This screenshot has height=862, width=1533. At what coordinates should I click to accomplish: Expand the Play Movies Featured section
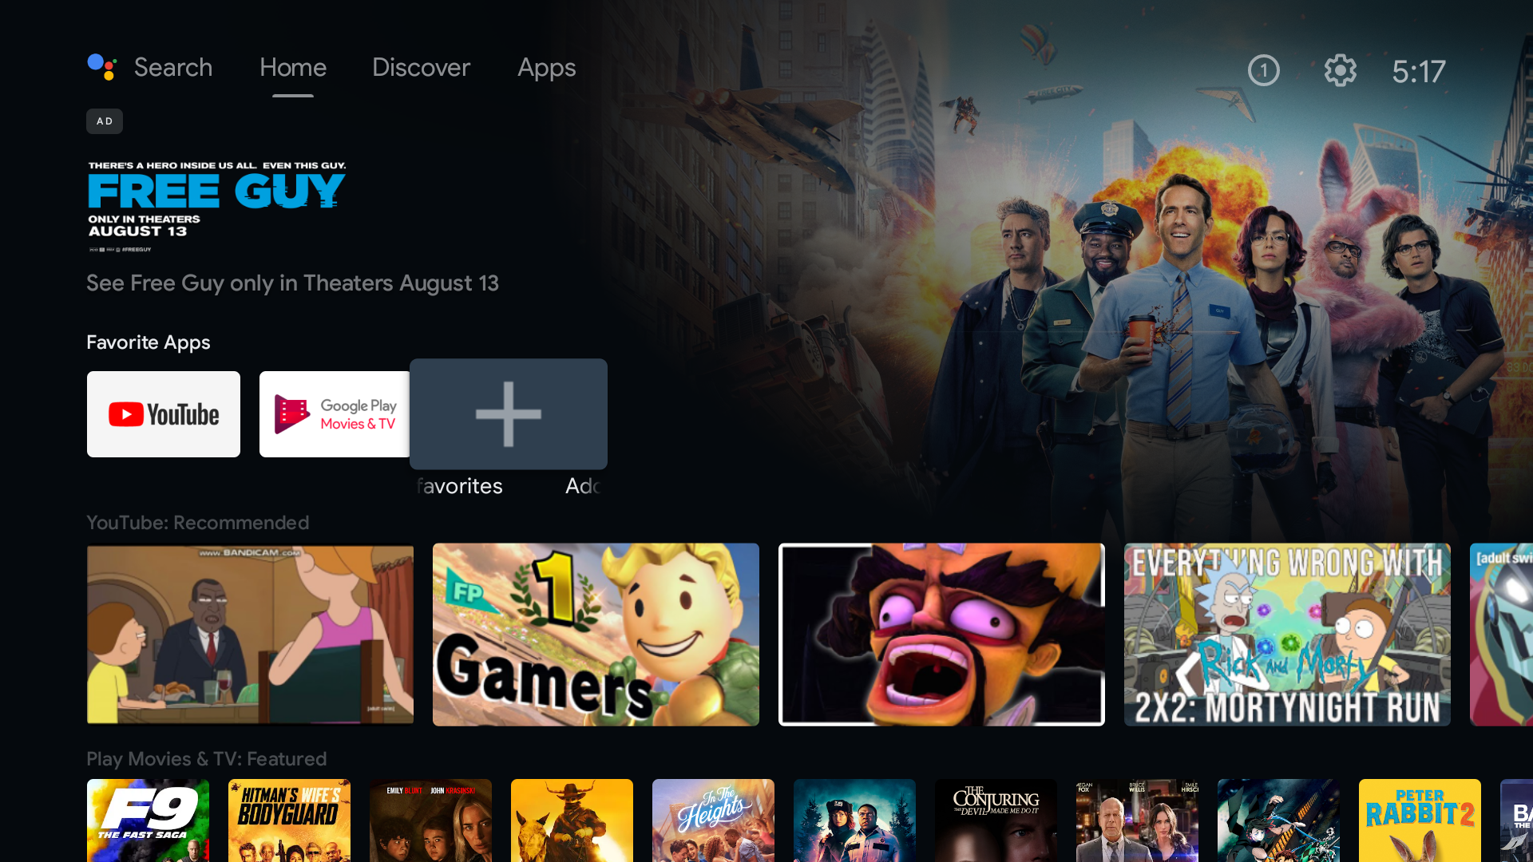coord(206,757)
